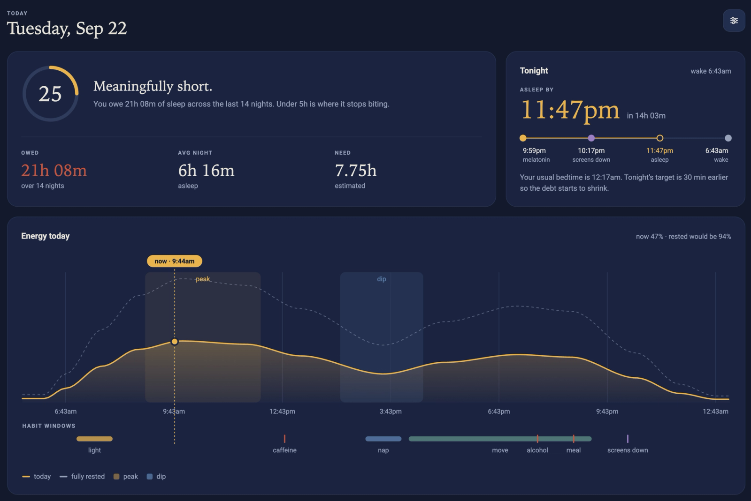Click the Energy today heading
Image resolution: width=751 pixels, height=501 pixels.
coord(45,236)
